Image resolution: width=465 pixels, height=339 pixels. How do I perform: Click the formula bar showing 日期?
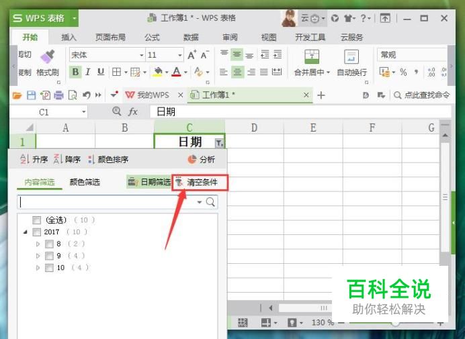tap(300, 111)
